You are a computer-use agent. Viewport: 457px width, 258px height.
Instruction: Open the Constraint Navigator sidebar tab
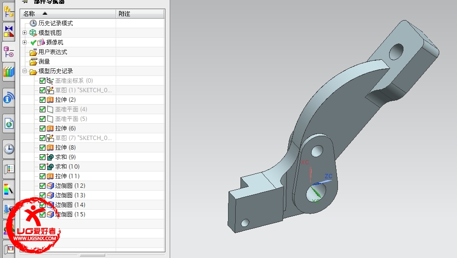tap(9, 31)
